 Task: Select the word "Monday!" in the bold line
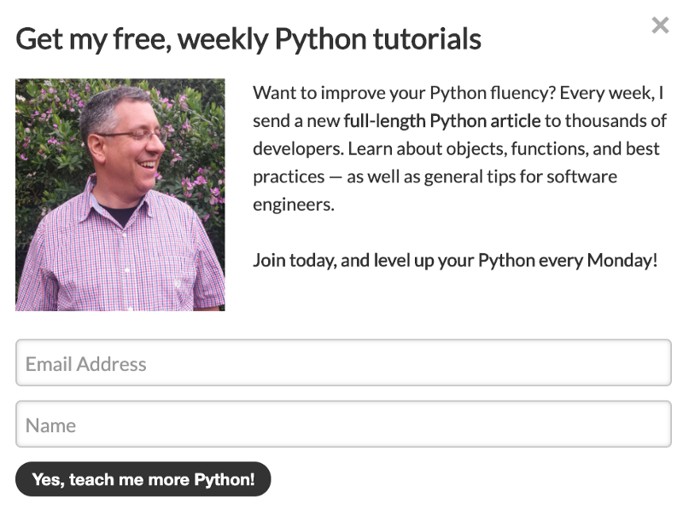pyautogui.click(x=622, y=260)
